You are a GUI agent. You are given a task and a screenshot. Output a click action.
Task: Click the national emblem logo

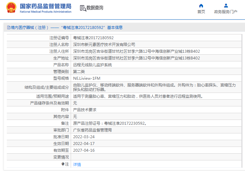point(11,7)
